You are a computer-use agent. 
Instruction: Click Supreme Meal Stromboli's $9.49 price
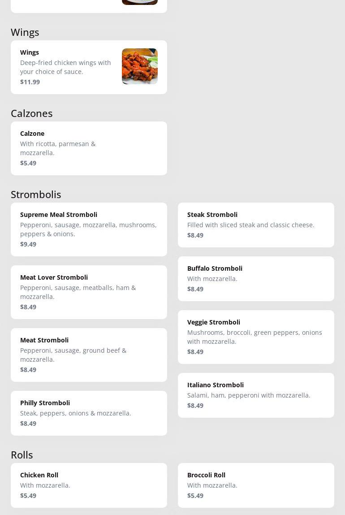tap(28, 244)
